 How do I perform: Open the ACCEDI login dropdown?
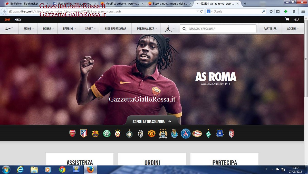coord(293,29)
